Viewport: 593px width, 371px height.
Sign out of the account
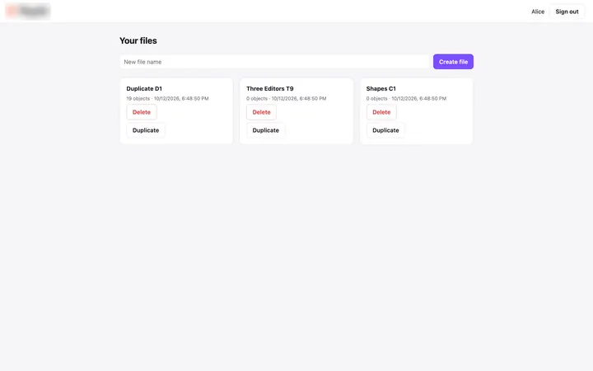tap(567, 12)
